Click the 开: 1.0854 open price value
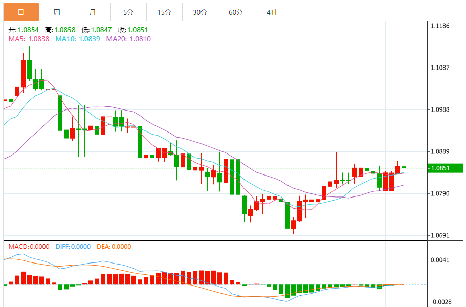 pos(24,30)
